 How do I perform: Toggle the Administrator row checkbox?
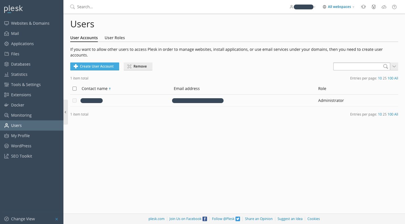(75, 101)
